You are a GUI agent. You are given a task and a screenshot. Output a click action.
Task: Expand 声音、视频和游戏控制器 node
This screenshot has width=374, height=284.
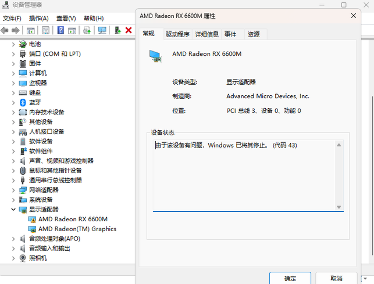coord(13,161)
